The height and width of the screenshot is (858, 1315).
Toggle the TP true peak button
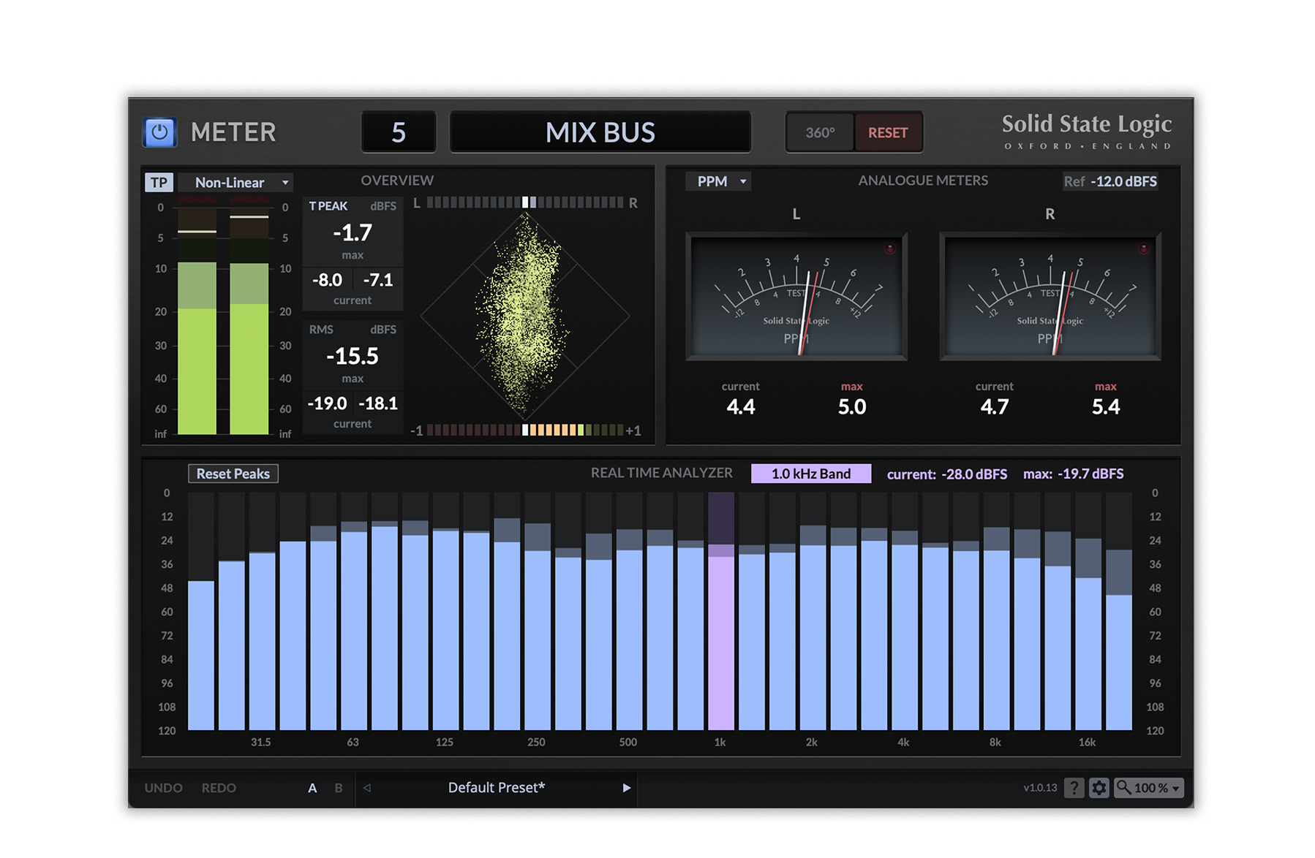pos(159,182)
